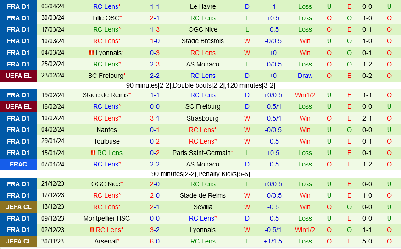Open the Montpellier HSC team link
This screenshot has width=401, height=249.
[x=106, y=218]
